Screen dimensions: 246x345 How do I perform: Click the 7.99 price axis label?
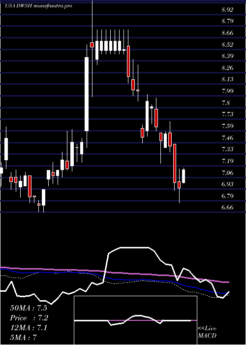[x=227, y=91]
